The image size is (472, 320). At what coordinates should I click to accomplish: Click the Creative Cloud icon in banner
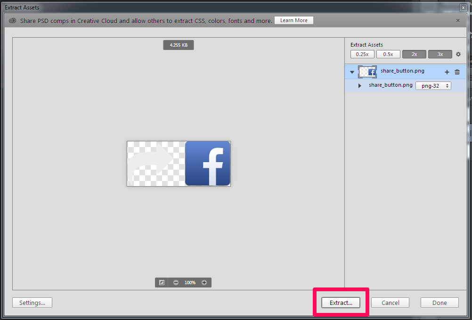coord(12,20)
